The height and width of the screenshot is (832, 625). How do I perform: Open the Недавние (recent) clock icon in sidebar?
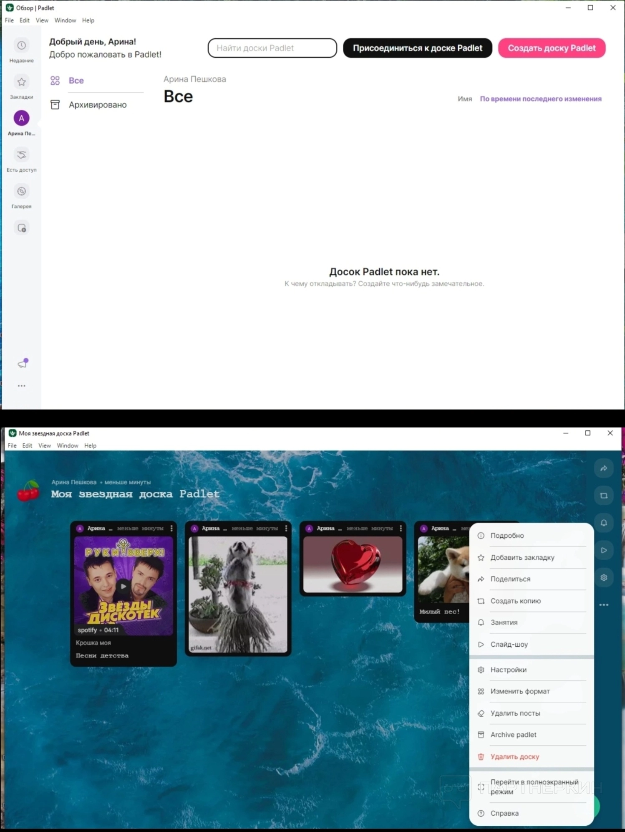tap(22, 46)
